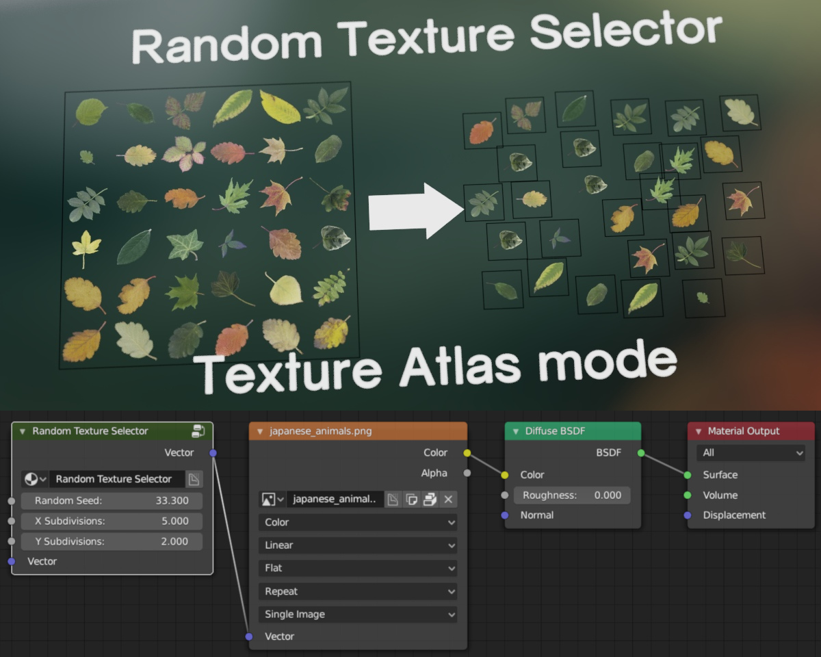Image resolution: width=821 pixels, height=657 pixels.
Task: Click the Normal input socket on Diffuse BSDF
Action: point(505,515)
